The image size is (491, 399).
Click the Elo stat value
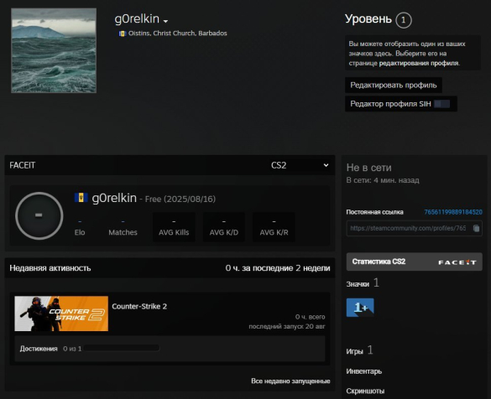point(80,221)
